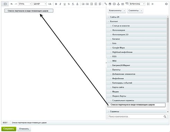Insert a numbered list

[x=83, y=4]
